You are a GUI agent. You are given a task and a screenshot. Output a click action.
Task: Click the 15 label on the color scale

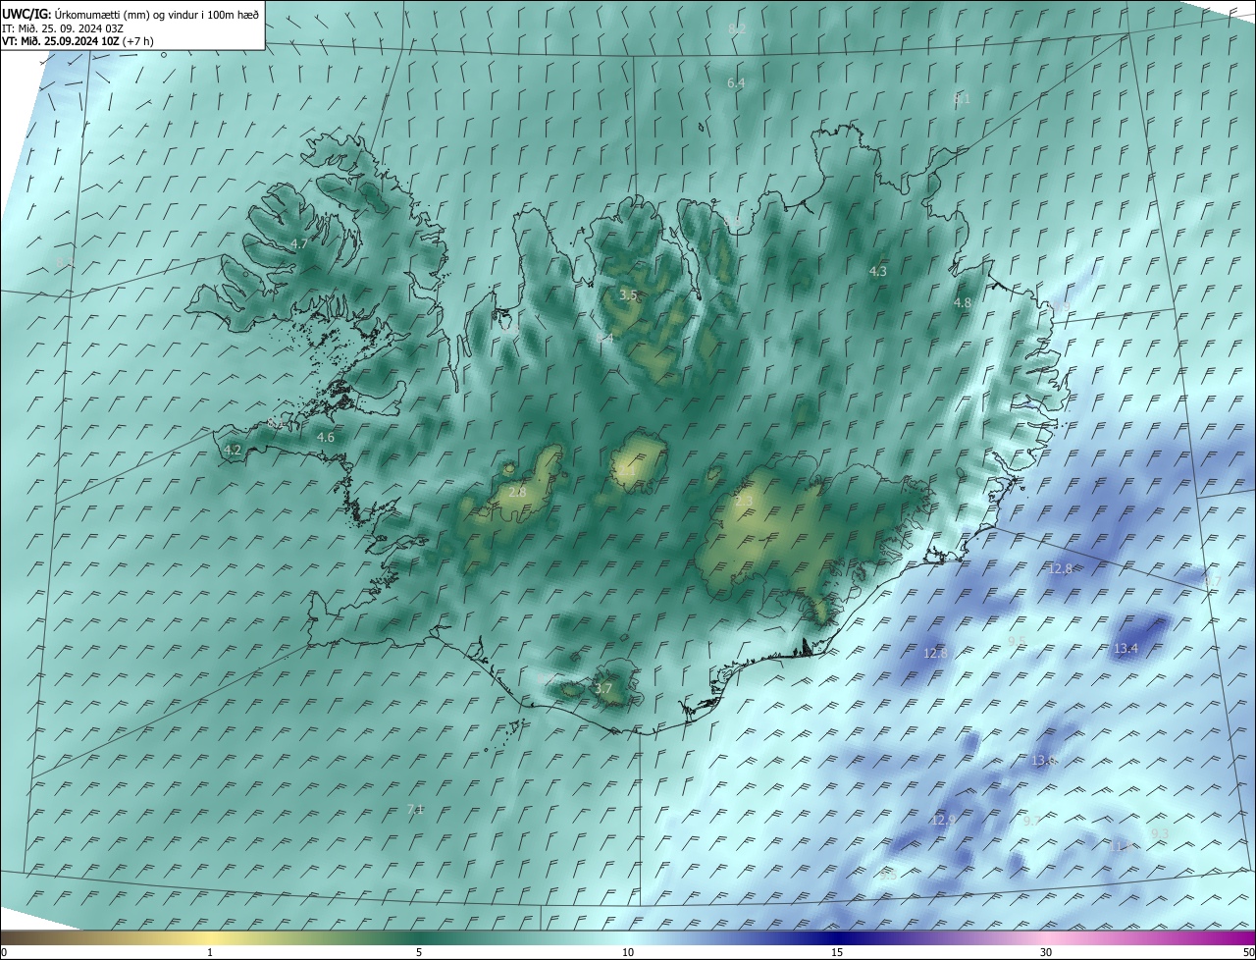pyautogui.click(x=837, y=952)
